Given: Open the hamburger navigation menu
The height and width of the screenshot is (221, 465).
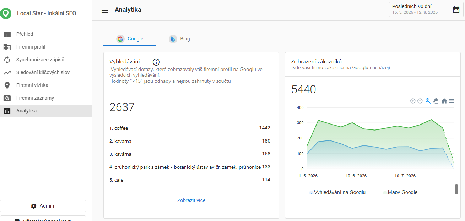Looking at the screenshot, I should pyautogui.click(x=105, y=10).
